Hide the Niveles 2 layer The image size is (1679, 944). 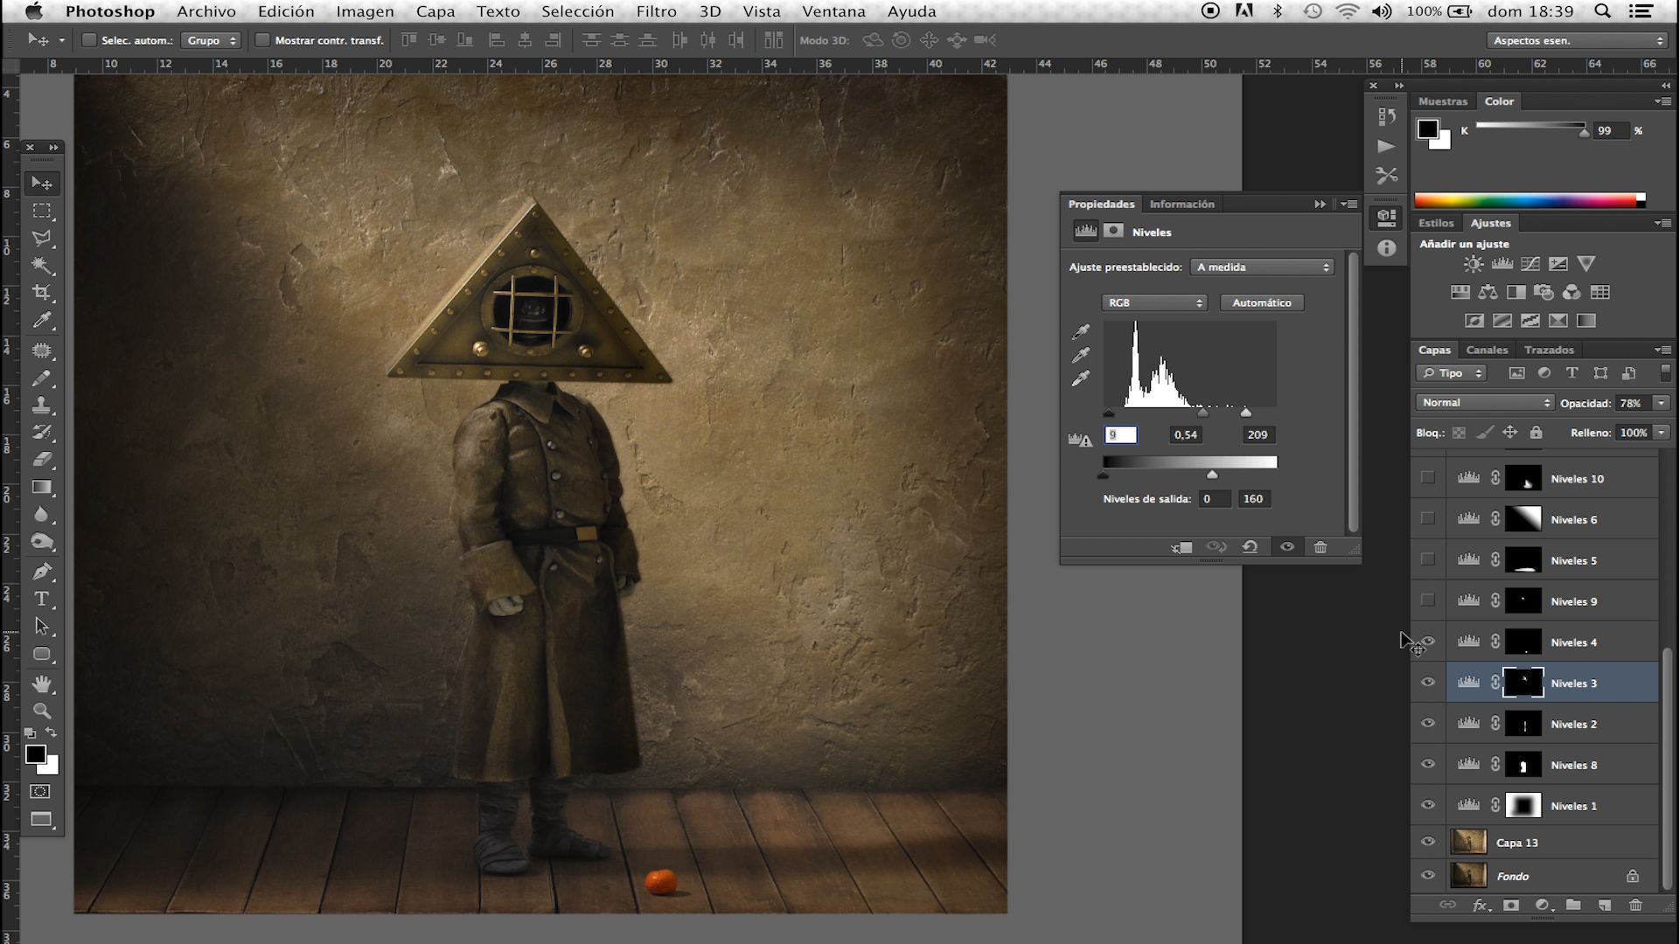tap(1428, 724)
